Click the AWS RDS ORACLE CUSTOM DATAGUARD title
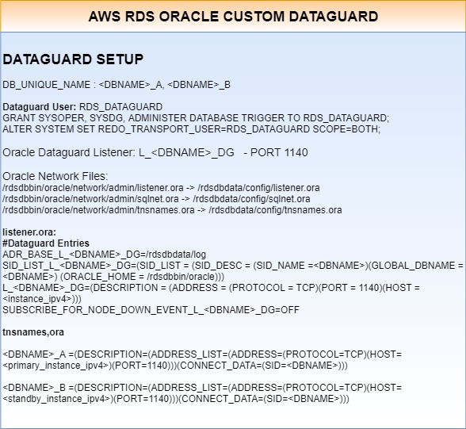The height and width of the screenshot is (429, 466). [233, 17]
